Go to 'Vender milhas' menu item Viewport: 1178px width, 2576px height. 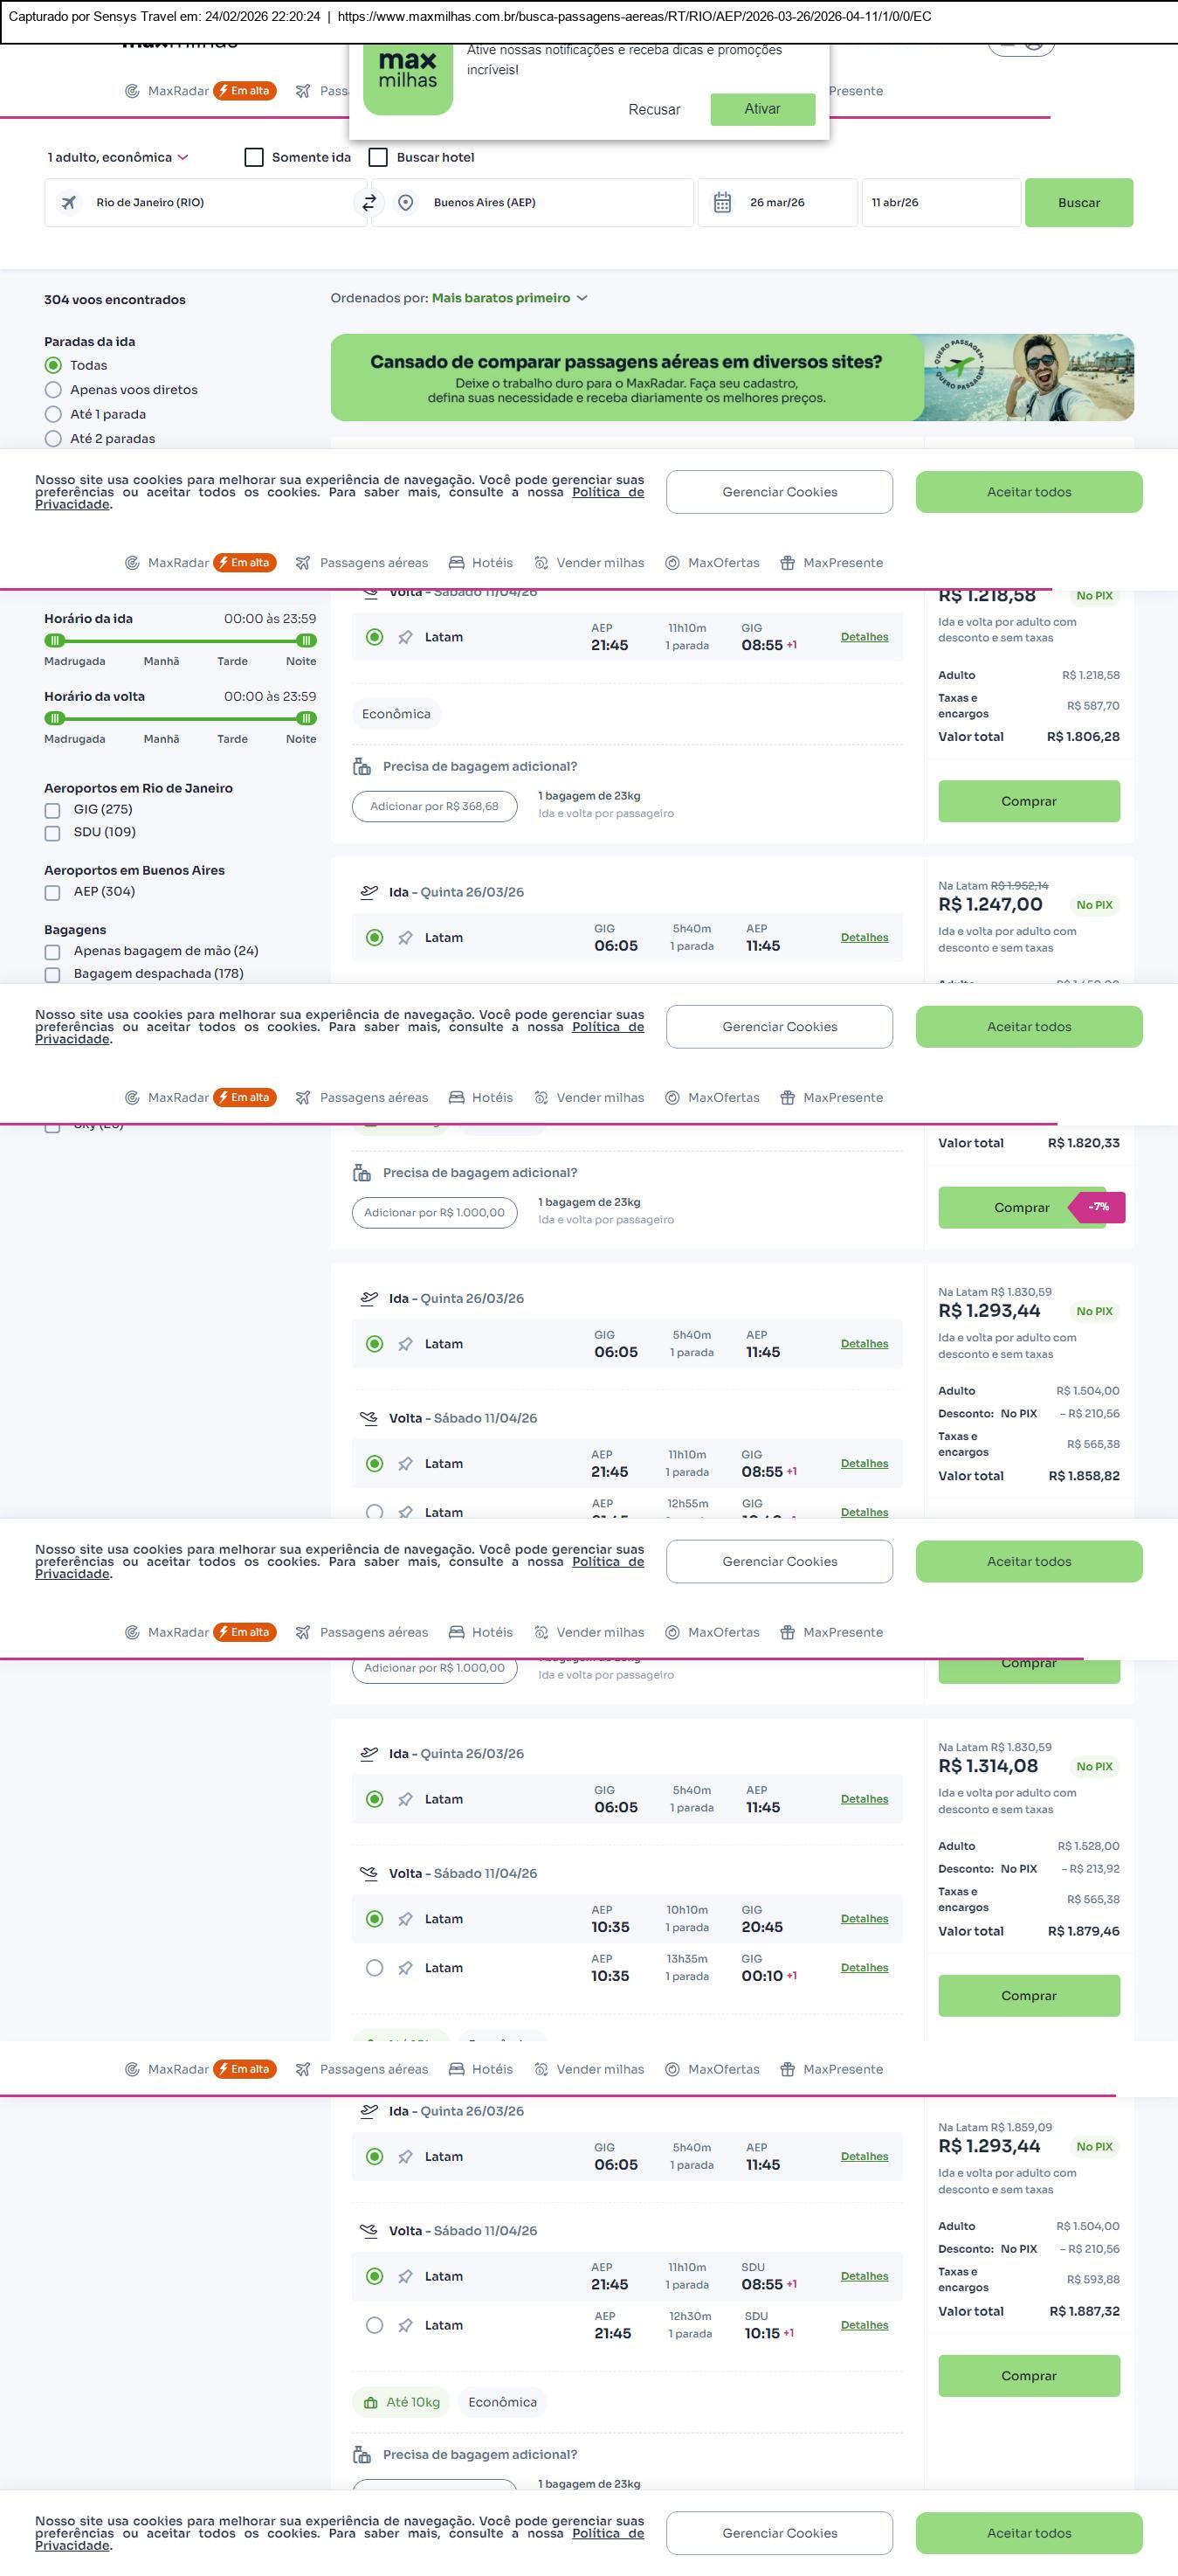pos(600,563)
